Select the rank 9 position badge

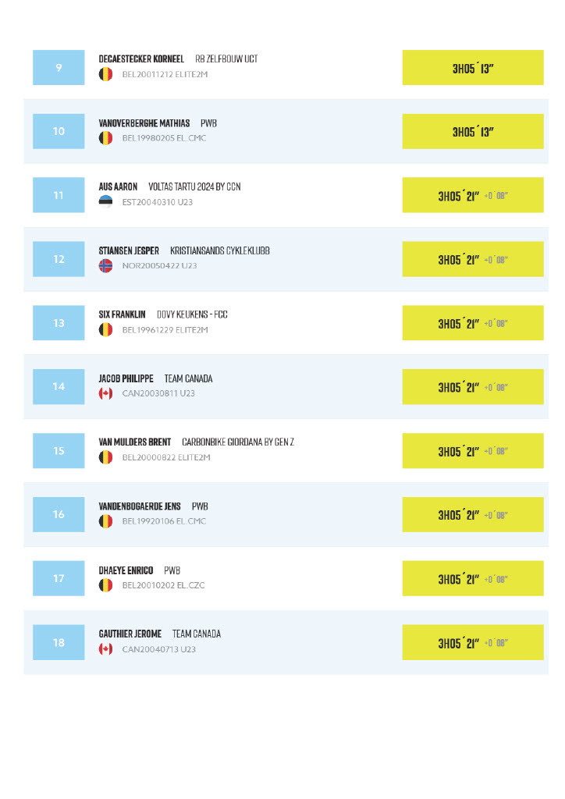point(59,68)
